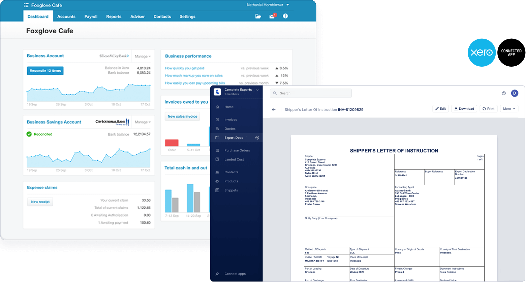Select Home in the Complete Exports sidebar
The width and height of the screenshot is (526, 282).
point(229,107)
